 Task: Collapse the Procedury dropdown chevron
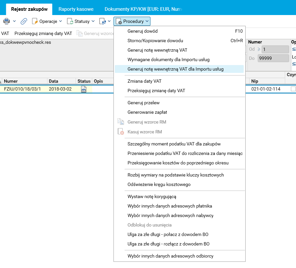point(147,21)
